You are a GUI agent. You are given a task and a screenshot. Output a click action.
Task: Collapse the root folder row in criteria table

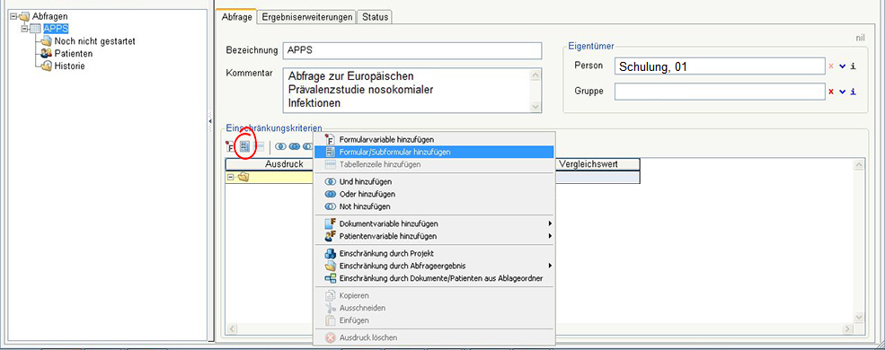[230, 177]
